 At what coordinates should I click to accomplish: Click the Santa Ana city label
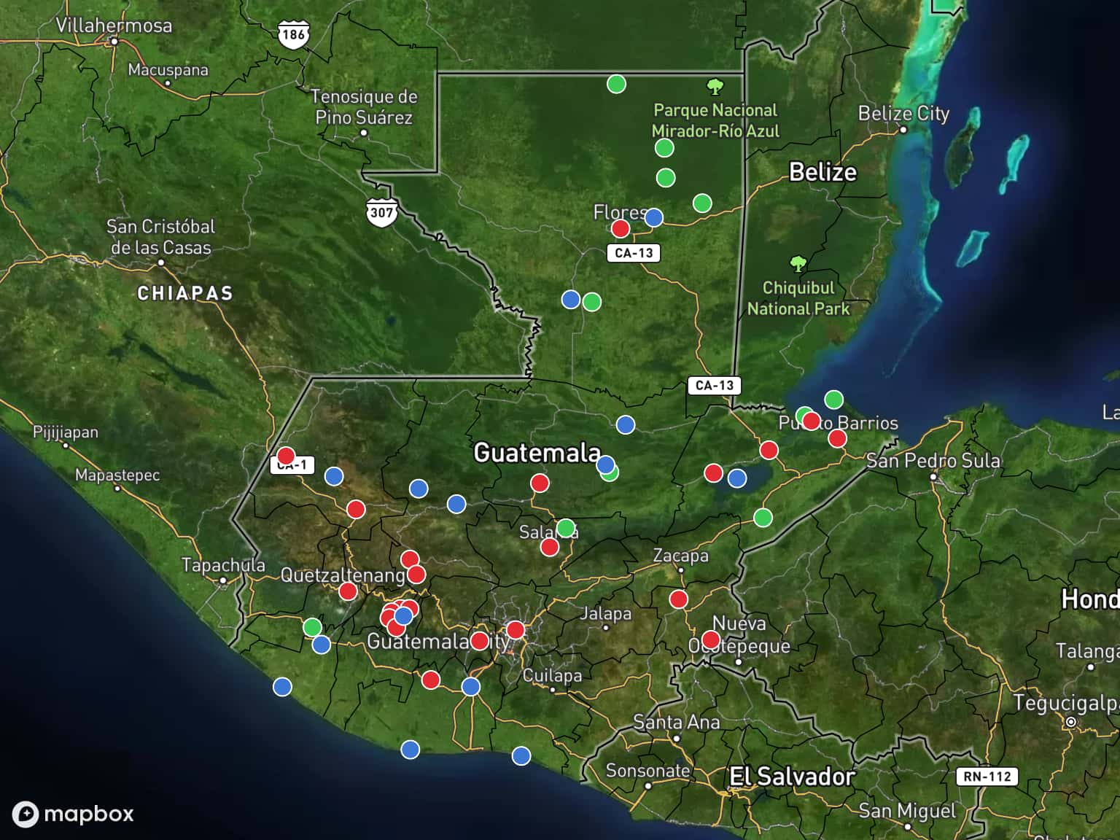(677, 723)
